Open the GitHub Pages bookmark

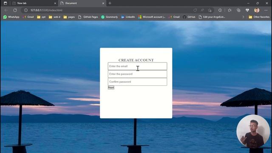click(x=88, y=17)
